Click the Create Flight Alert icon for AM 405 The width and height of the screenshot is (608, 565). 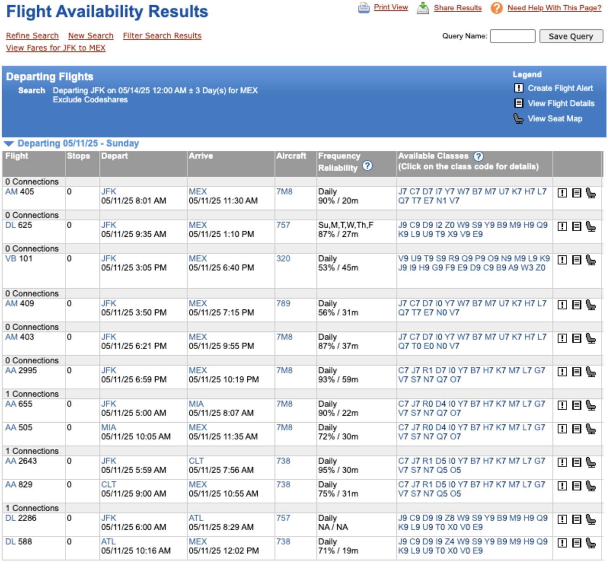click(562, 193)
